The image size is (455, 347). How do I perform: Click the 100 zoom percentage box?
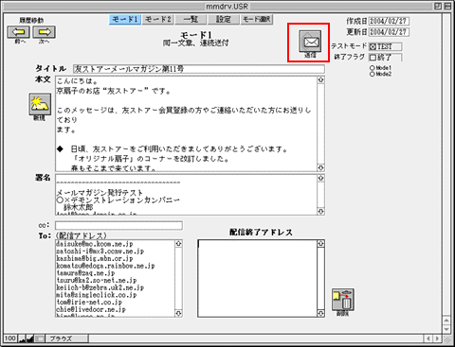[10, 338]
